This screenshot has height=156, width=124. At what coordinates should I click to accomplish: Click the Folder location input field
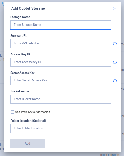61,128
